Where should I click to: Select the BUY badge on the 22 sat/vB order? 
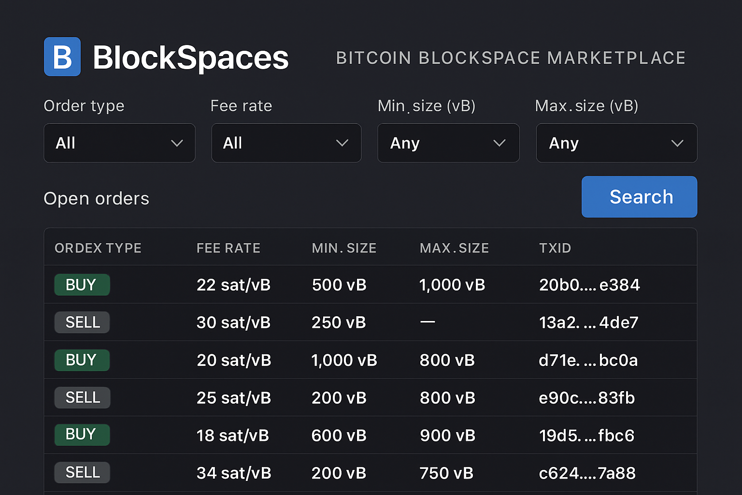(82, 285)
